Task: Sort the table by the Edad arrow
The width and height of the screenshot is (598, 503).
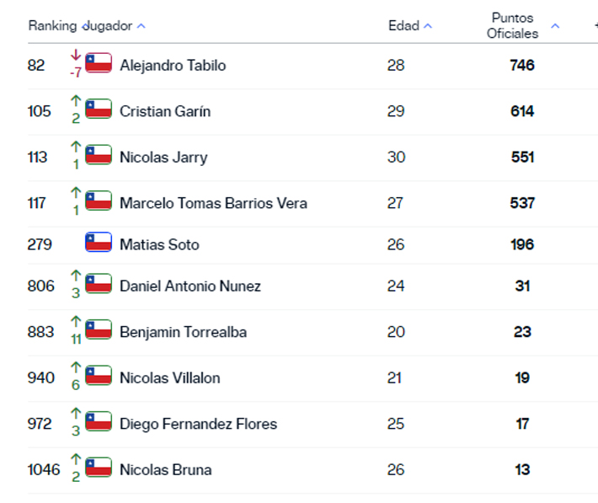Action: [x=428, y=26]
